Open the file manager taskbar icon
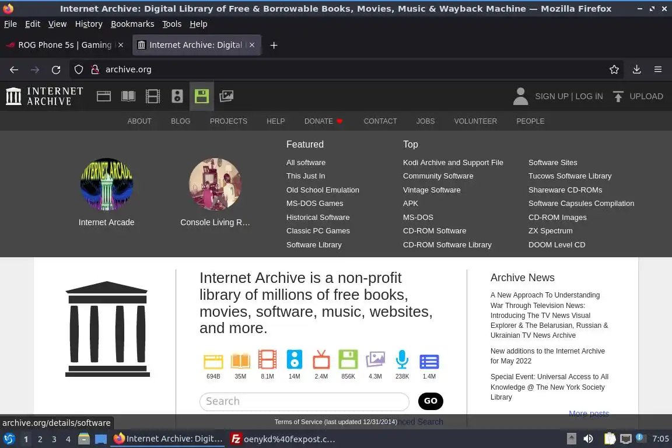This screenshot has height=448, width=672. (84, 439)
